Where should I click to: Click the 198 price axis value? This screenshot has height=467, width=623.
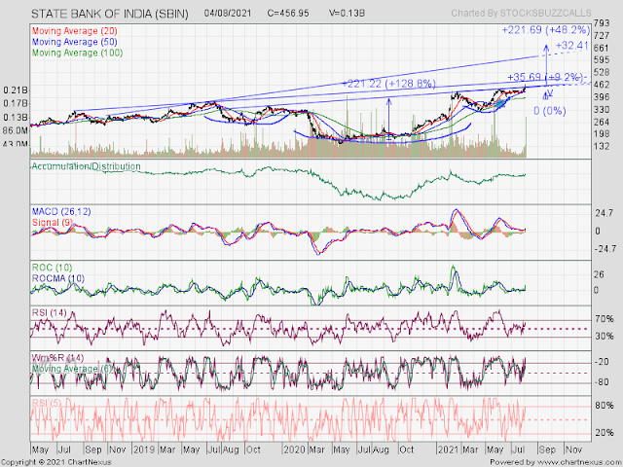(601, 134)
